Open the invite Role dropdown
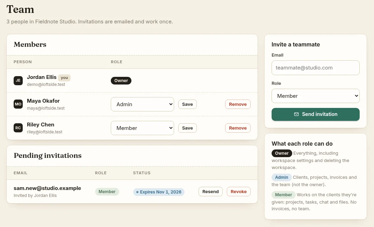Image resolution: width=374 pixels, height=227 pixels. click(x=315, y=96)
